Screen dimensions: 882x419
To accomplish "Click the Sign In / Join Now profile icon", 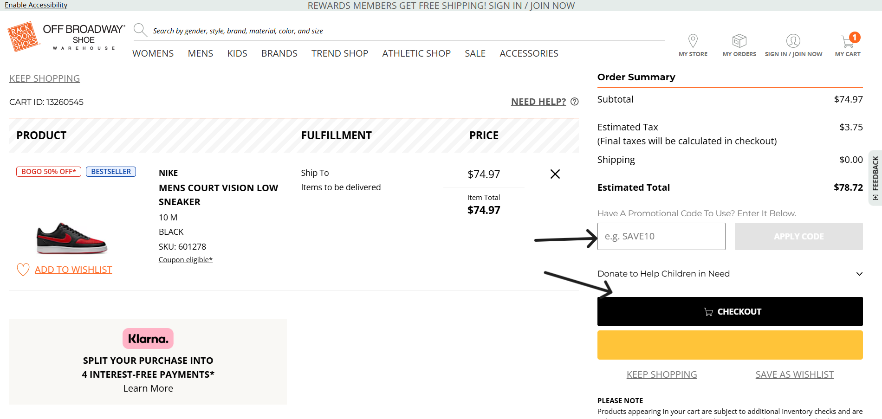I will coord(793,41).
